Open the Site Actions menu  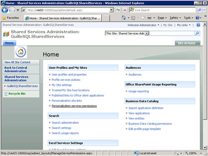(188, 43)
